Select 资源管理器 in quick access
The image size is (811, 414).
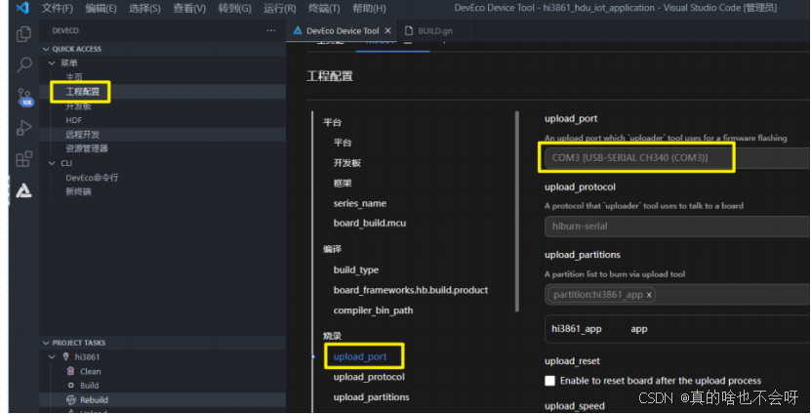[x=87, y=148]
